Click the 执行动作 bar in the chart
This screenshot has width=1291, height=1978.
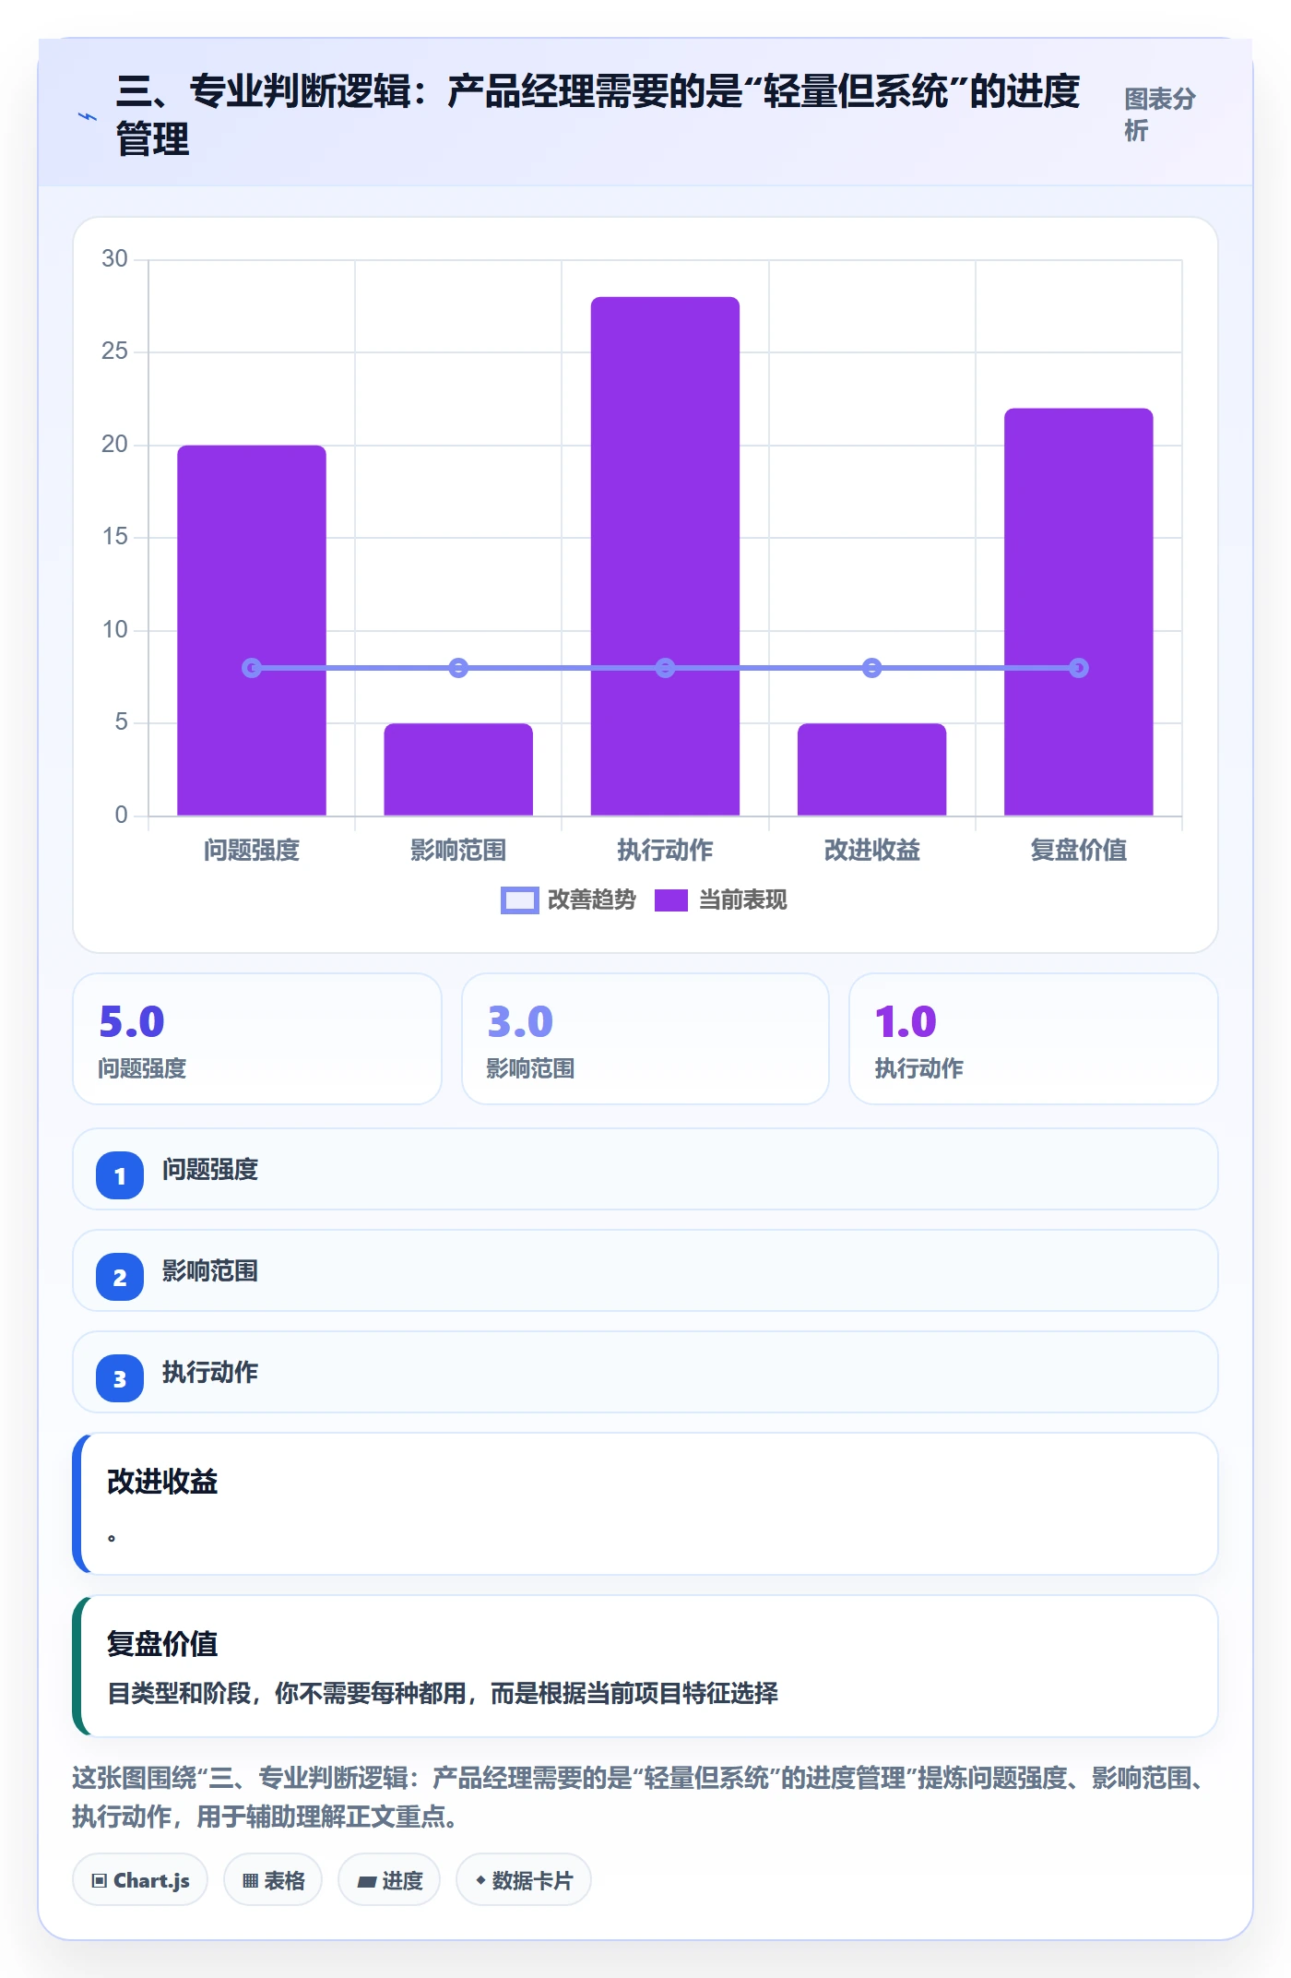click(x=665, y=556)
